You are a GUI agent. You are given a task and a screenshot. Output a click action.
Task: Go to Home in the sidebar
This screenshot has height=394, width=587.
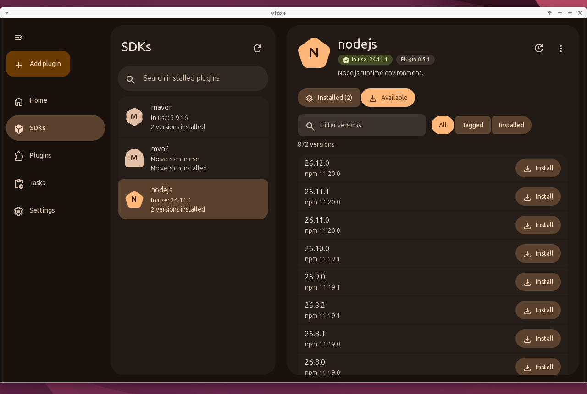tap(55, 100)
